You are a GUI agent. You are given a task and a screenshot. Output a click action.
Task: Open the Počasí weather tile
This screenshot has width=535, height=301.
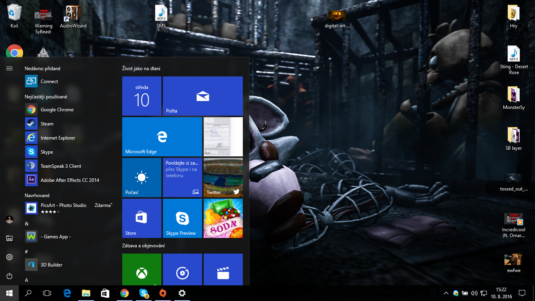pyautogui.click(x=141, y=178)
